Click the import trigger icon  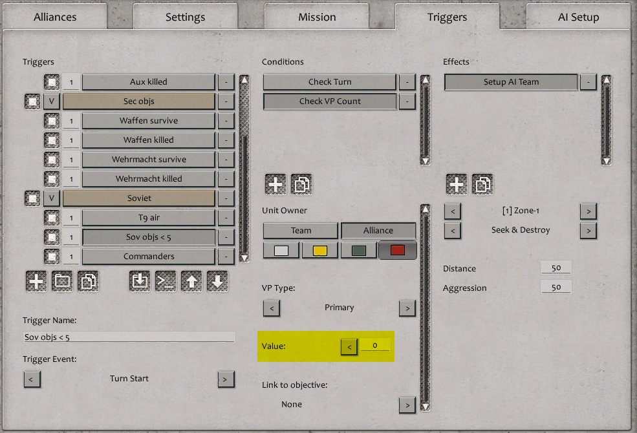pyautogui.click(x=139, y=281)
